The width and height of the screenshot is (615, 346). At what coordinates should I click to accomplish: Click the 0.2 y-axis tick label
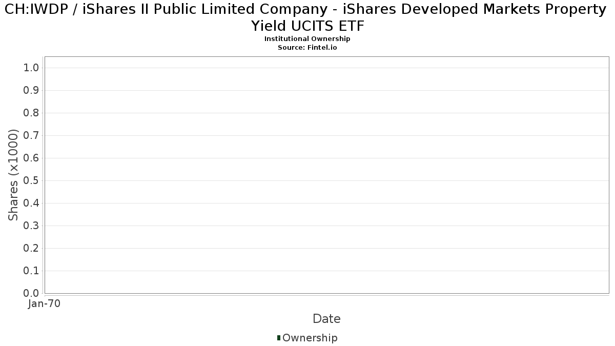(32, 249)
